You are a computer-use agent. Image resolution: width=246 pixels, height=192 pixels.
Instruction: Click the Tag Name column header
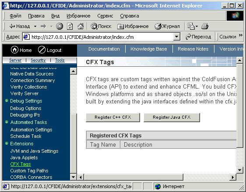[x=103, y=144]
